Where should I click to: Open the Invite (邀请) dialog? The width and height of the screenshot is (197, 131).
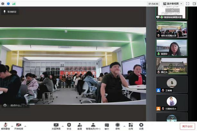80,126
